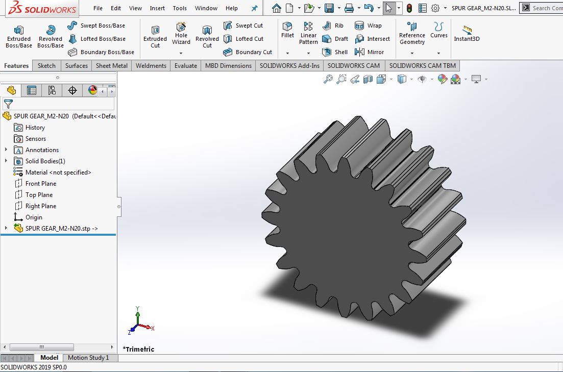Switch to the Sketch tab
Screen dimensions: 563x372
[x=46, y=66]
